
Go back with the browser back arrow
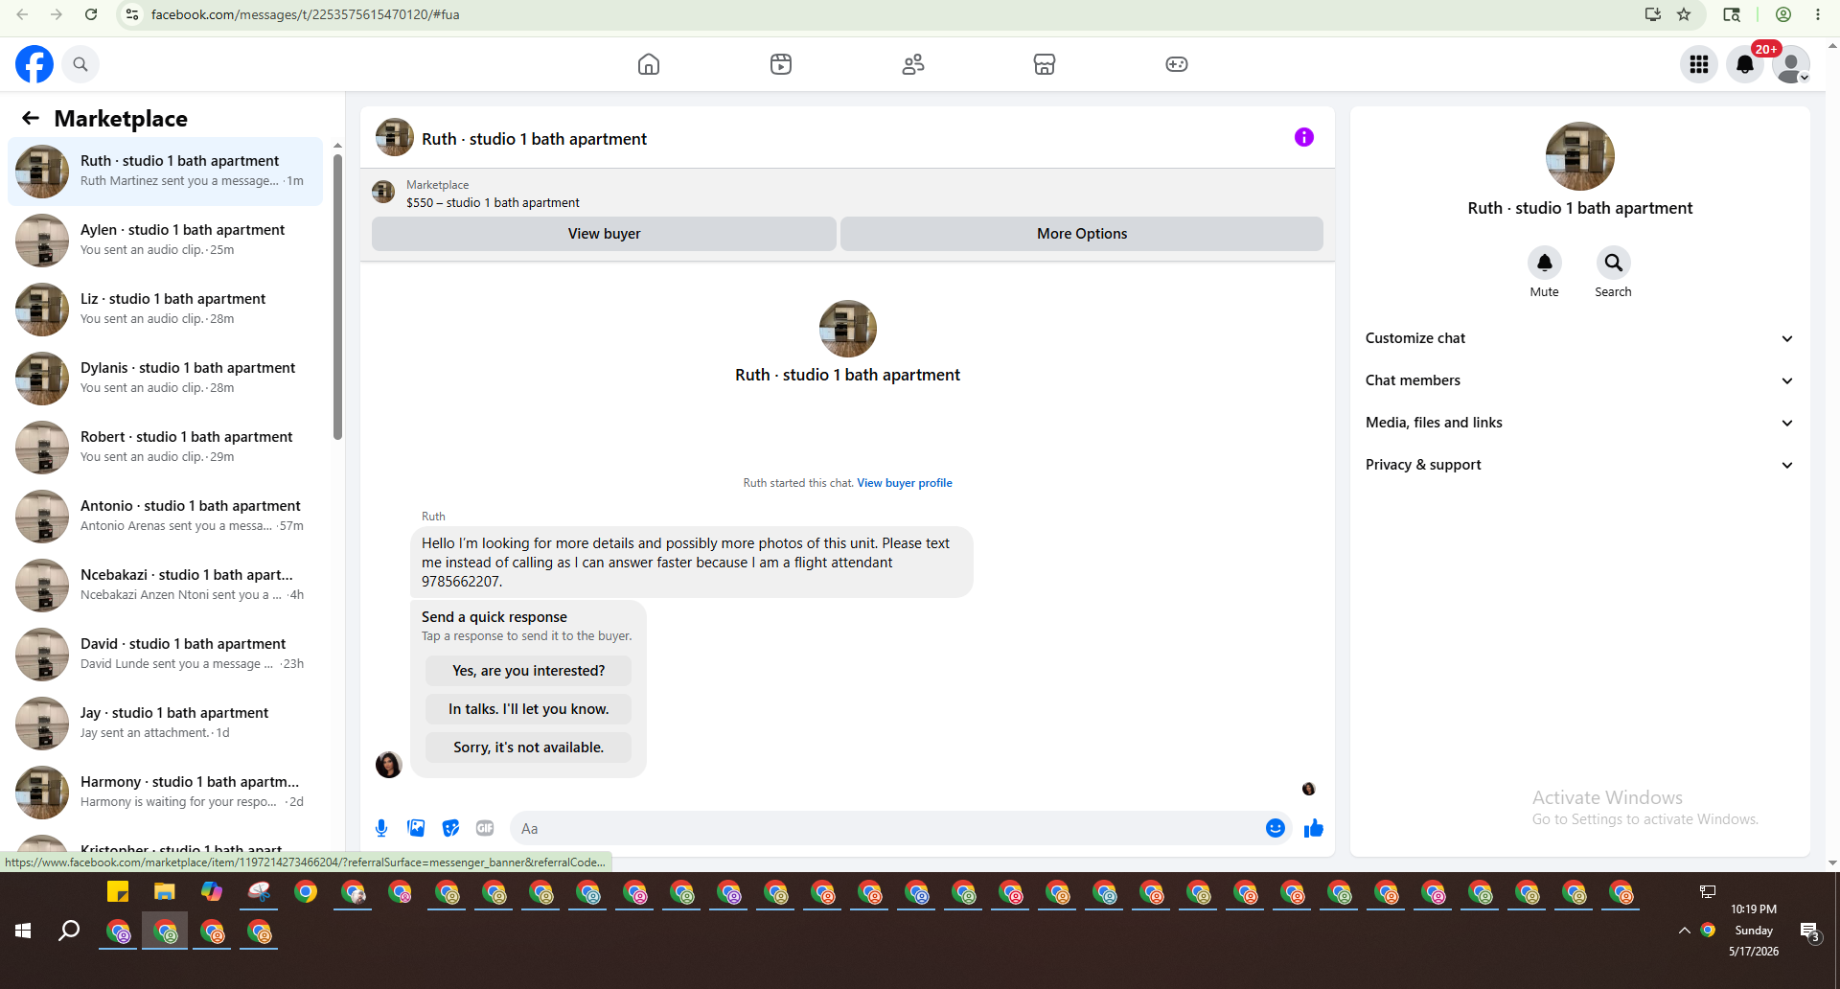click(22, 14)
